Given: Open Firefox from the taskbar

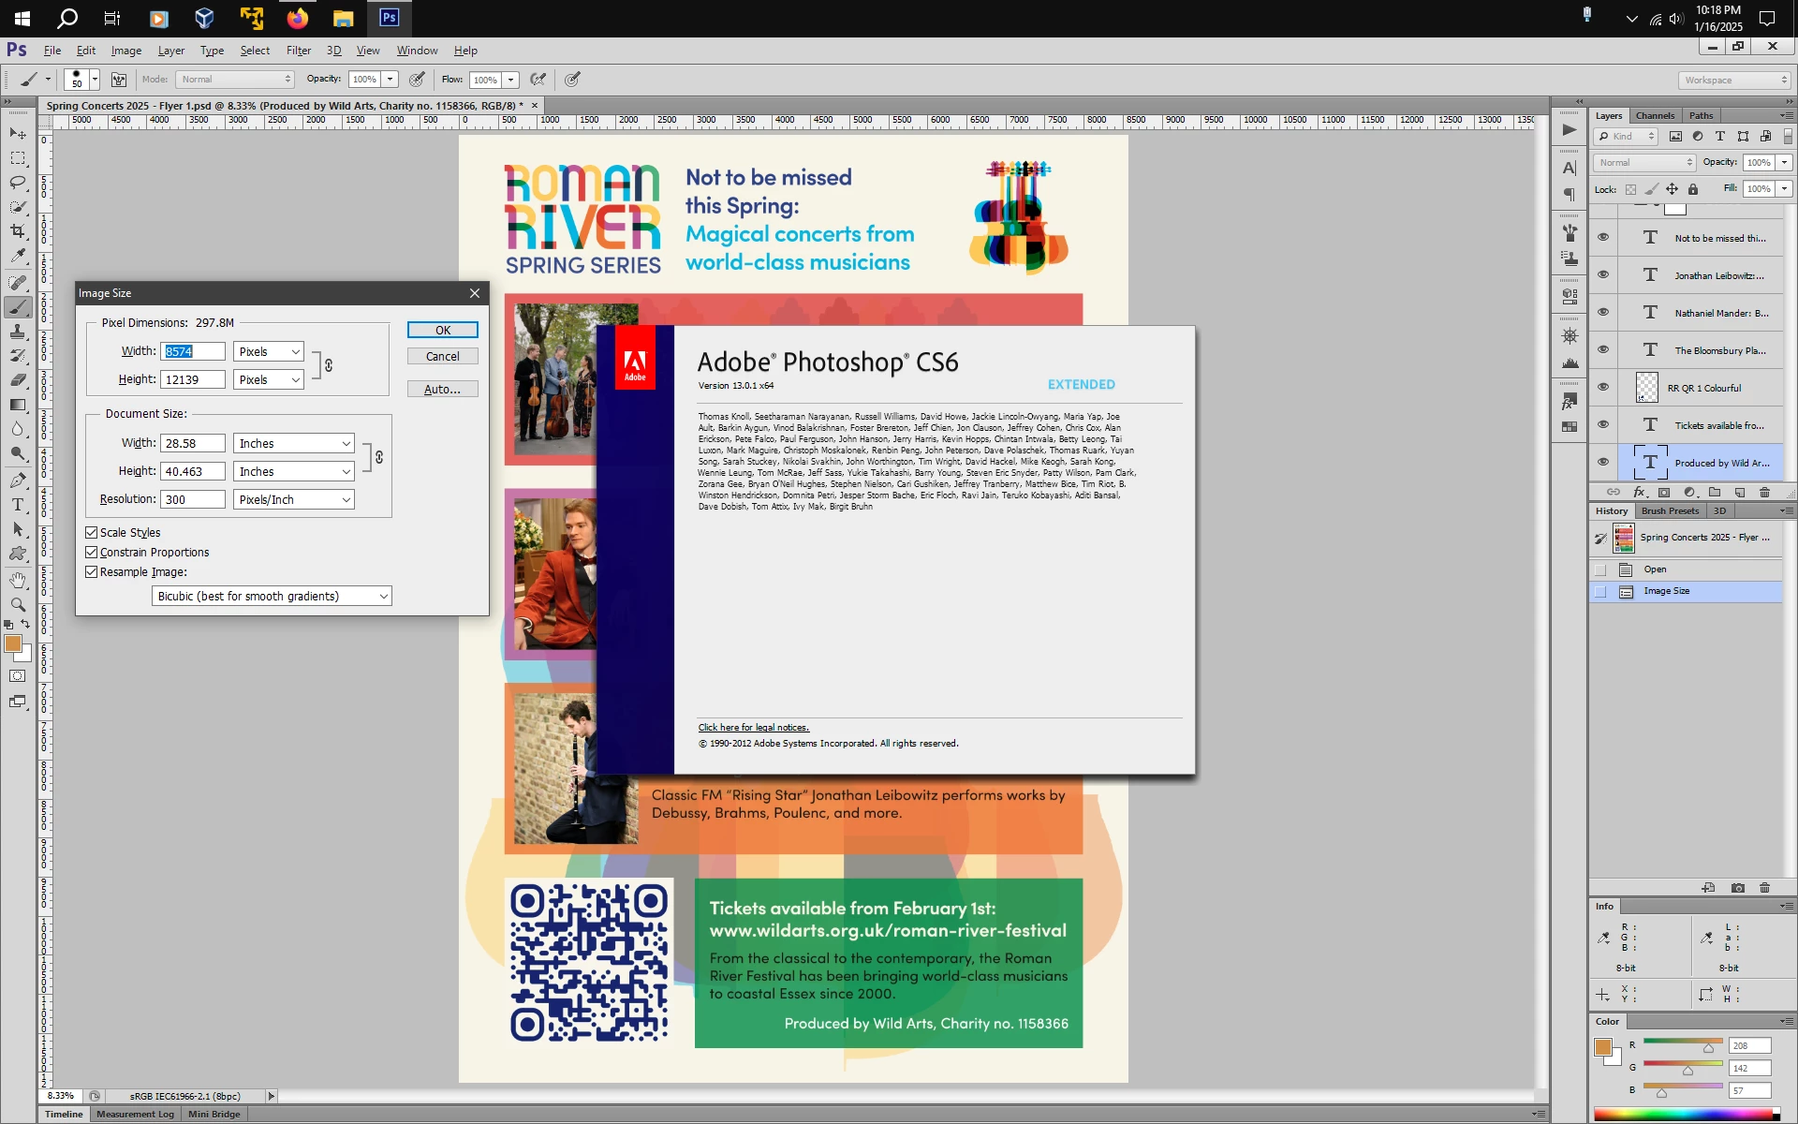Looking at the screenshot, I should coord(298,18).
